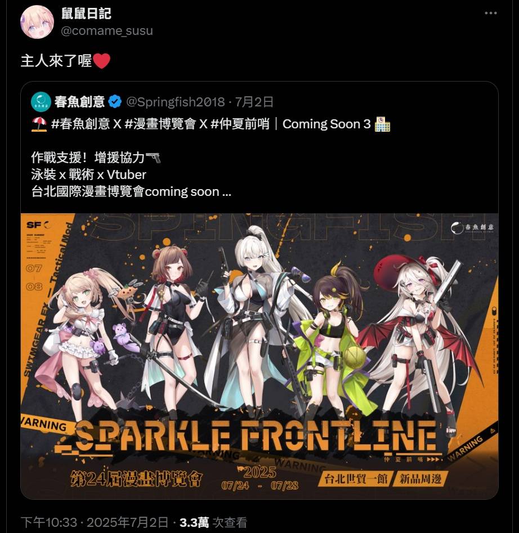Click the 3.3萬 view count

pos(194,523)
